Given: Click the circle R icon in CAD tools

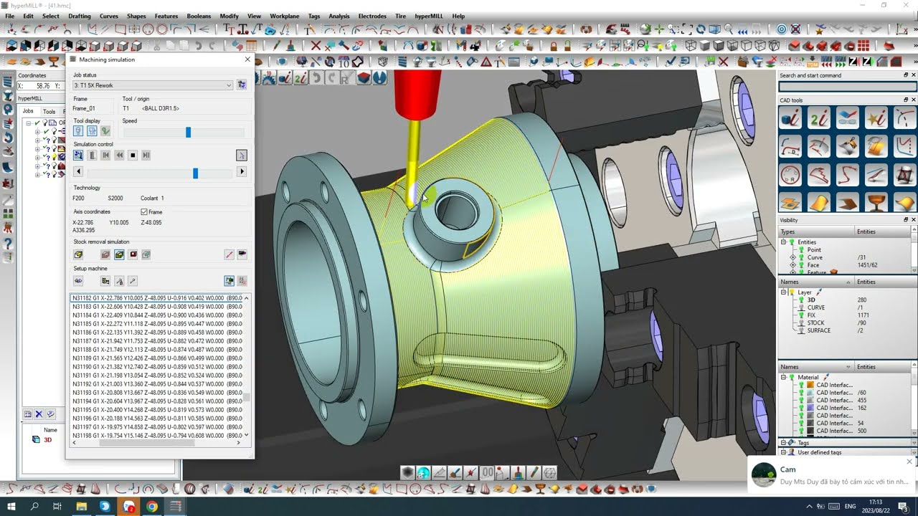Looking at the screenshot, I should pos(790,174).
